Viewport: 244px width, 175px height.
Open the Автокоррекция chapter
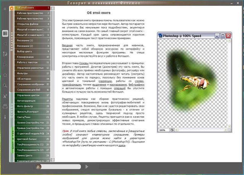coord(32,101)
